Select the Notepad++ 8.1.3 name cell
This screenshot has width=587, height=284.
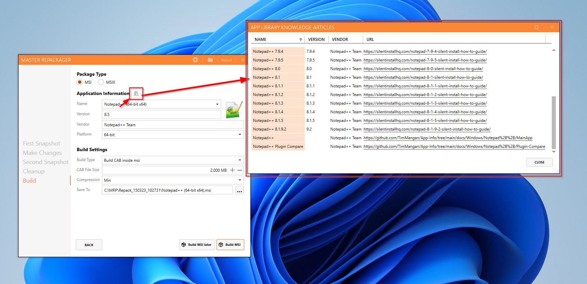click(278, 103)
